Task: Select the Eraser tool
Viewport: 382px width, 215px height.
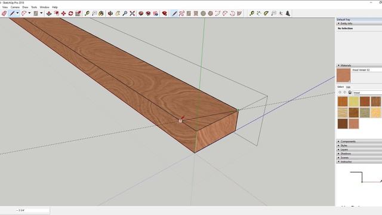Action: pyautogui.click(x=4, y=13)
